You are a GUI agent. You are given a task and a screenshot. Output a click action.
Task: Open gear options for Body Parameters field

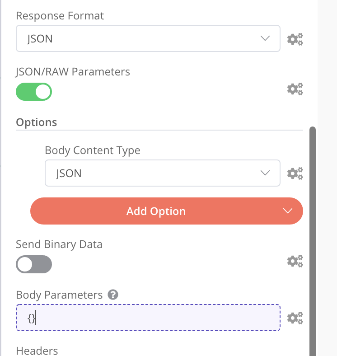(295, 318)
